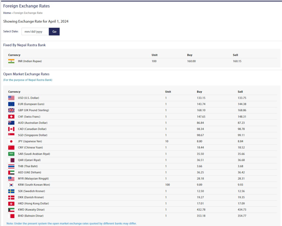Click the AUD (Australian Dollar) row label
The width and height of the screenshot is (282, 226).
(x=32, y=123)
